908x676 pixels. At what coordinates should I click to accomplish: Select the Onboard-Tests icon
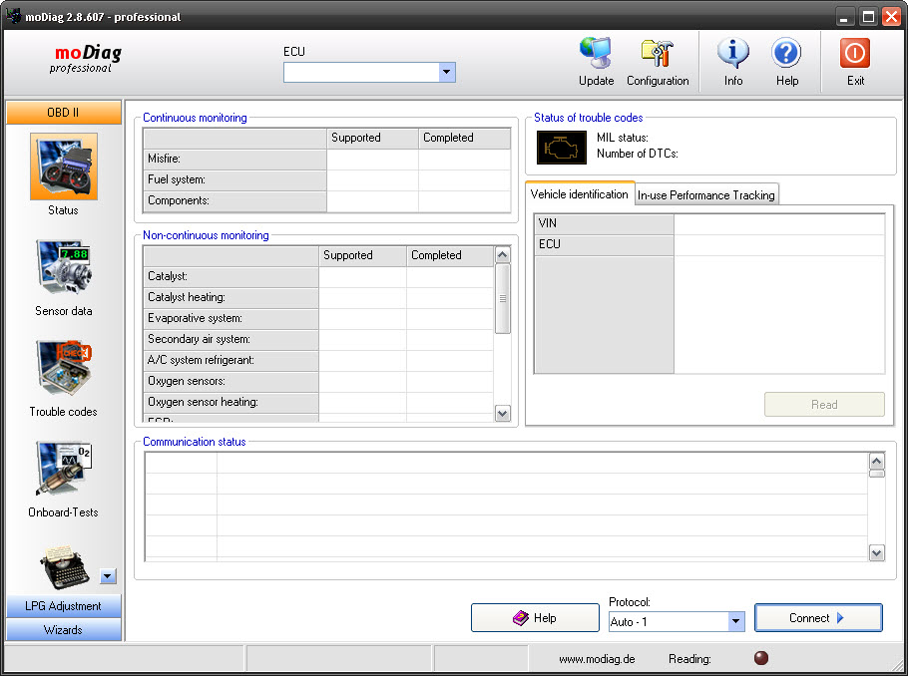click(64, 470)
